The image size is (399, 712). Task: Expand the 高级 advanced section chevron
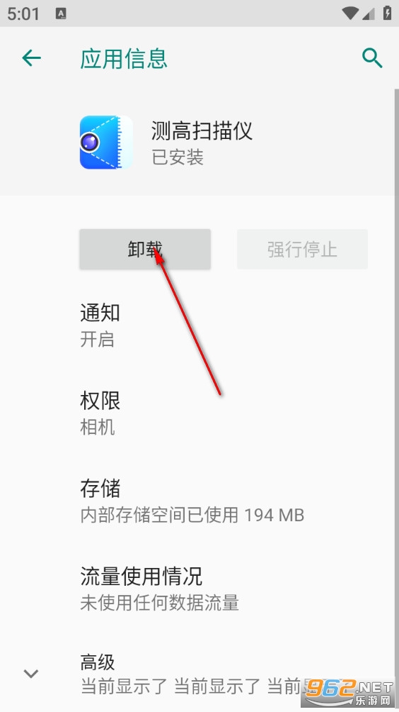tap(31, 674)
